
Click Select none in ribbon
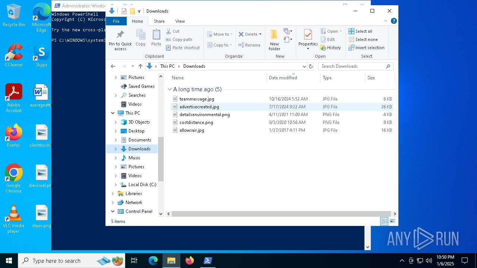(363, 39)
